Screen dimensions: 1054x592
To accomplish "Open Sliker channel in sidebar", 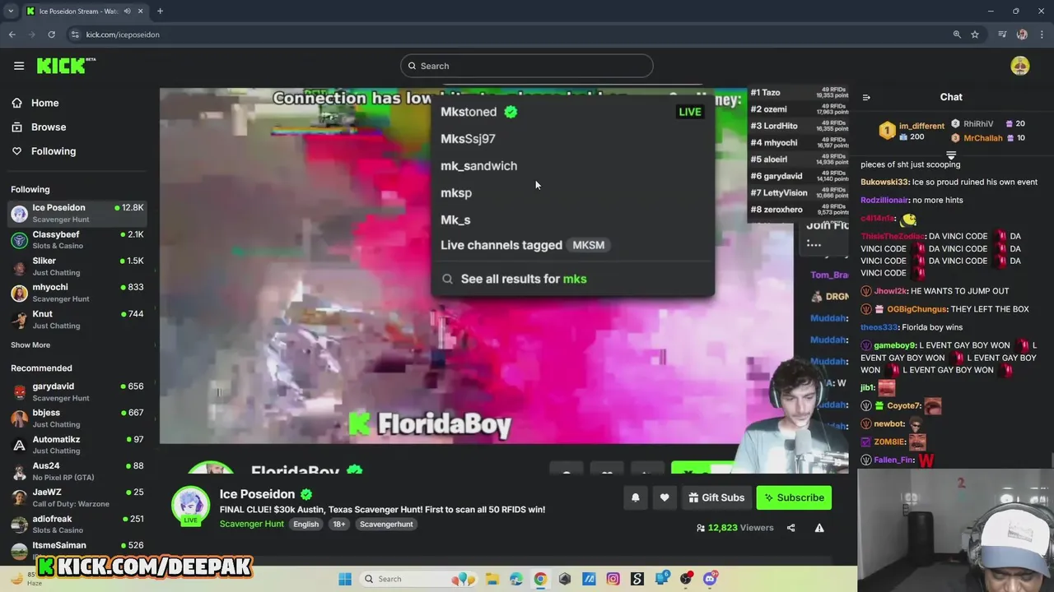I will coord(77,266).
